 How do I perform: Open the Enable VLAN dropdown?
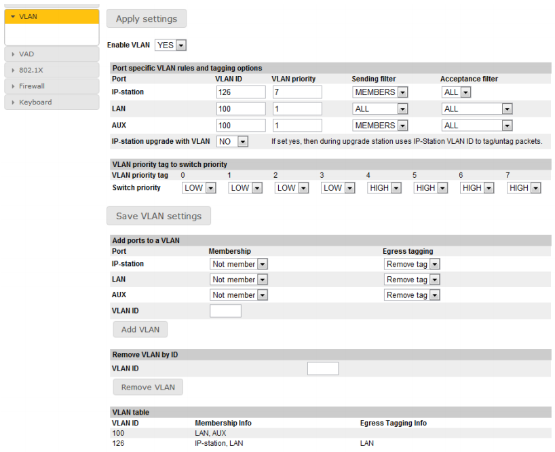pos(170,45)
